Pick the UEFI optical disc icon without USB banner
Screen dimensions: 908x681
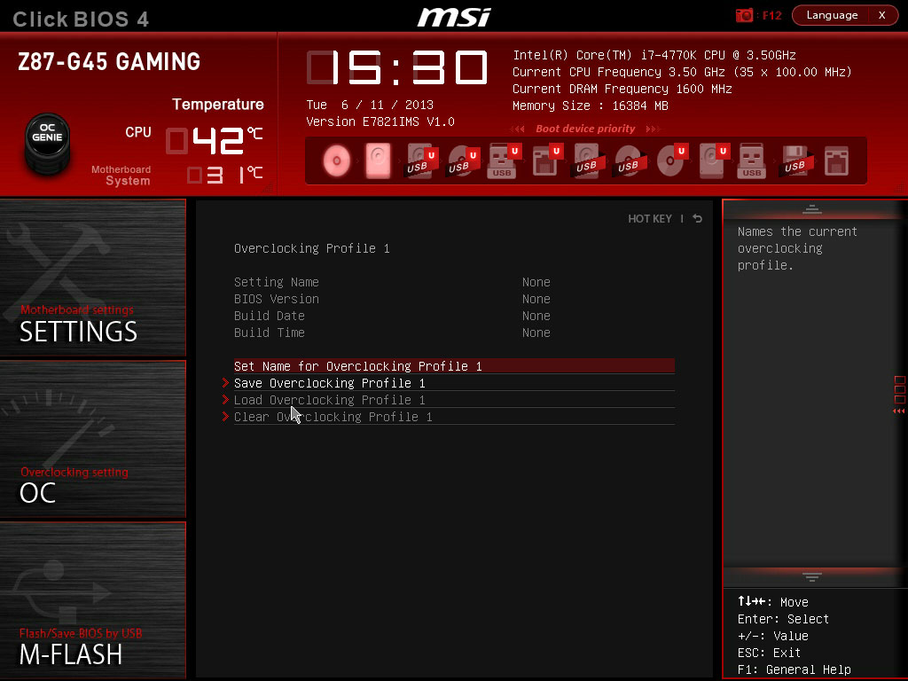[x=671, y=160]
